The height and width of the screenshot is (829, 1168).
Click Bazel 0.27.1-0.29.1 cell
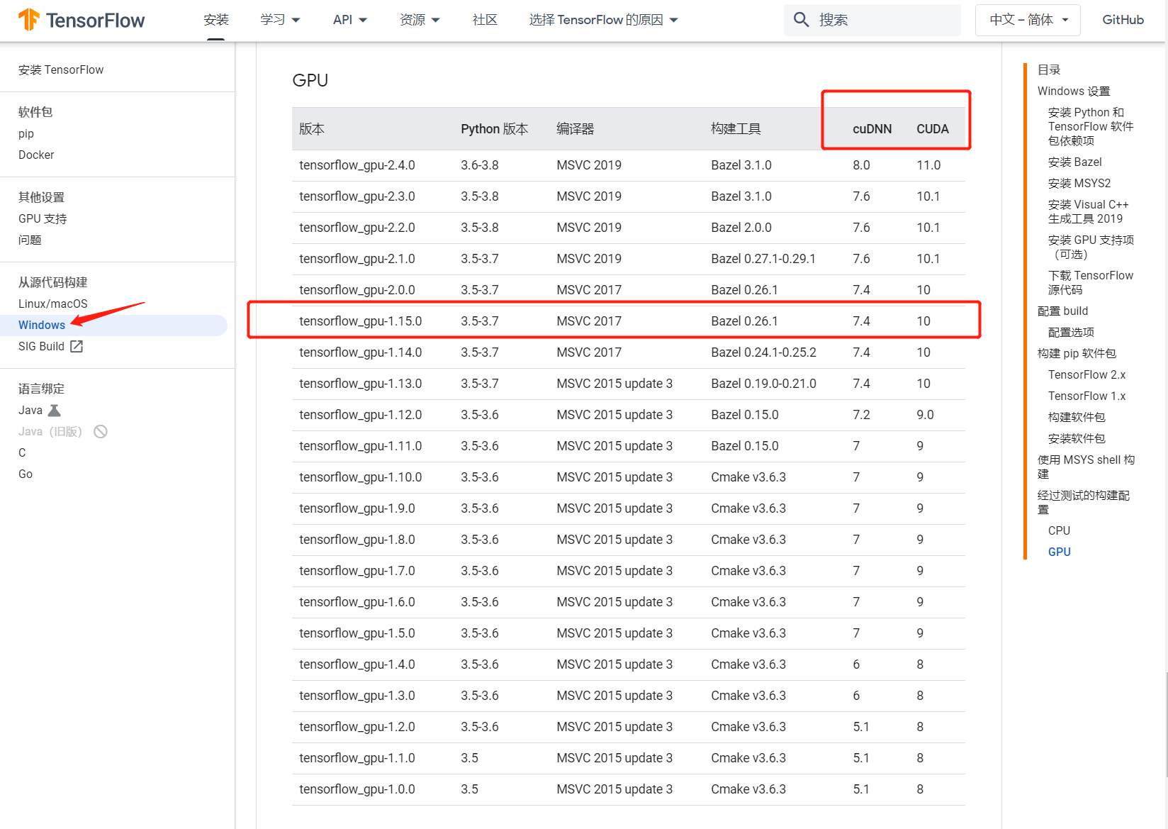click(x=763, y=259)
